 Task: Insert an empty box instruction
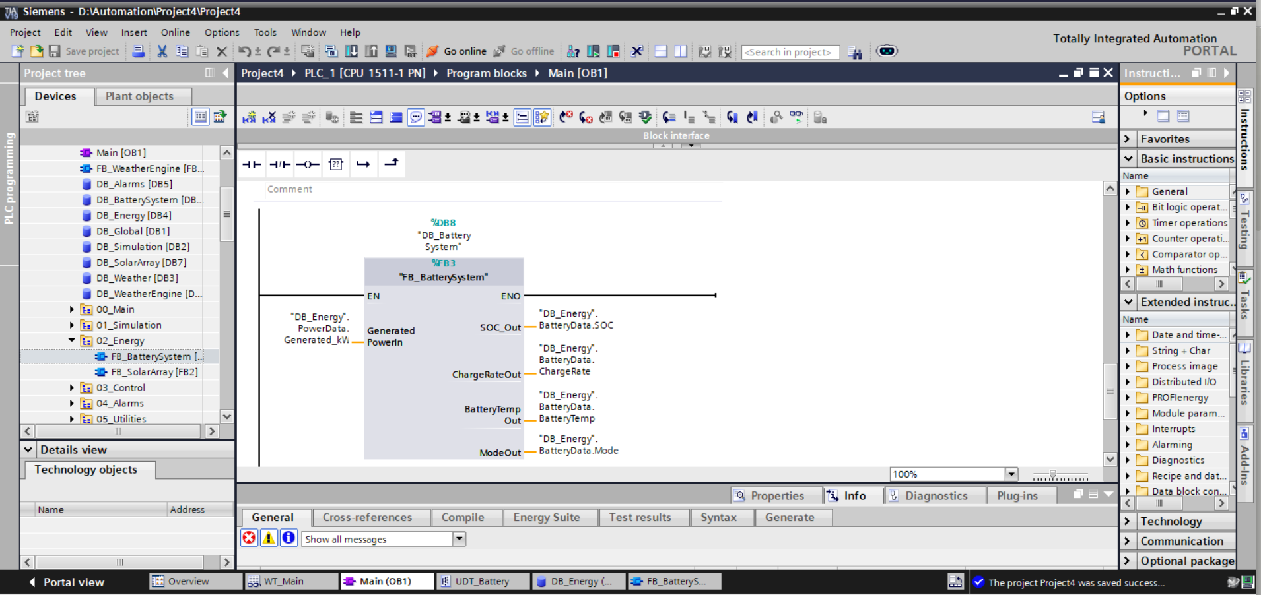point(336,164)
